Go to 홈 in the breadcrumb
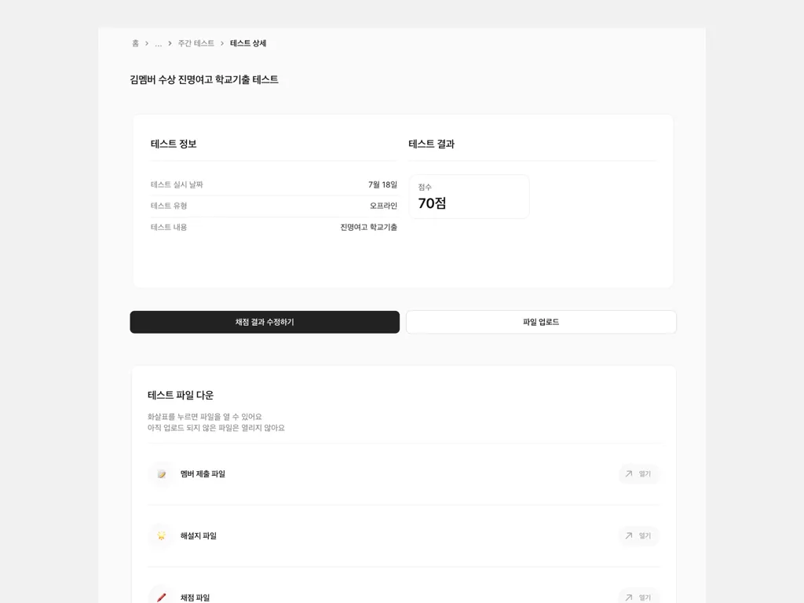This screenshot has height=603, width=804. [136, 43]
